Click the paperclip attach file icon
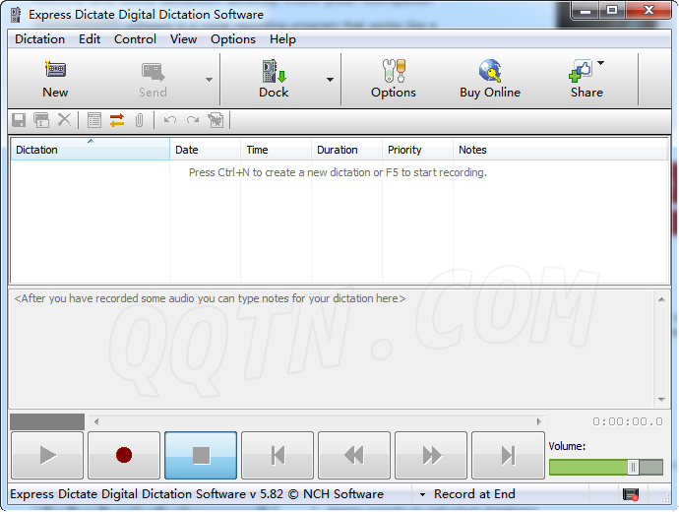This screenshot has height=512, width=679. tap(140, 120)
